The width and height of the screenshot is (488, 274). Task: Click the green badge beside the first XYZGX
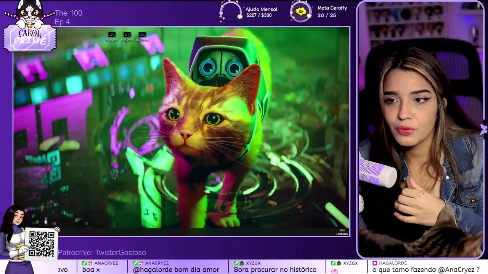tap(236, 263)
